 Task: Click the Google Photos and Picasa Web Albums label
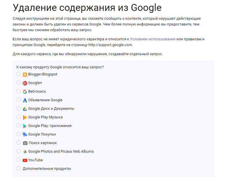[61, 151]
